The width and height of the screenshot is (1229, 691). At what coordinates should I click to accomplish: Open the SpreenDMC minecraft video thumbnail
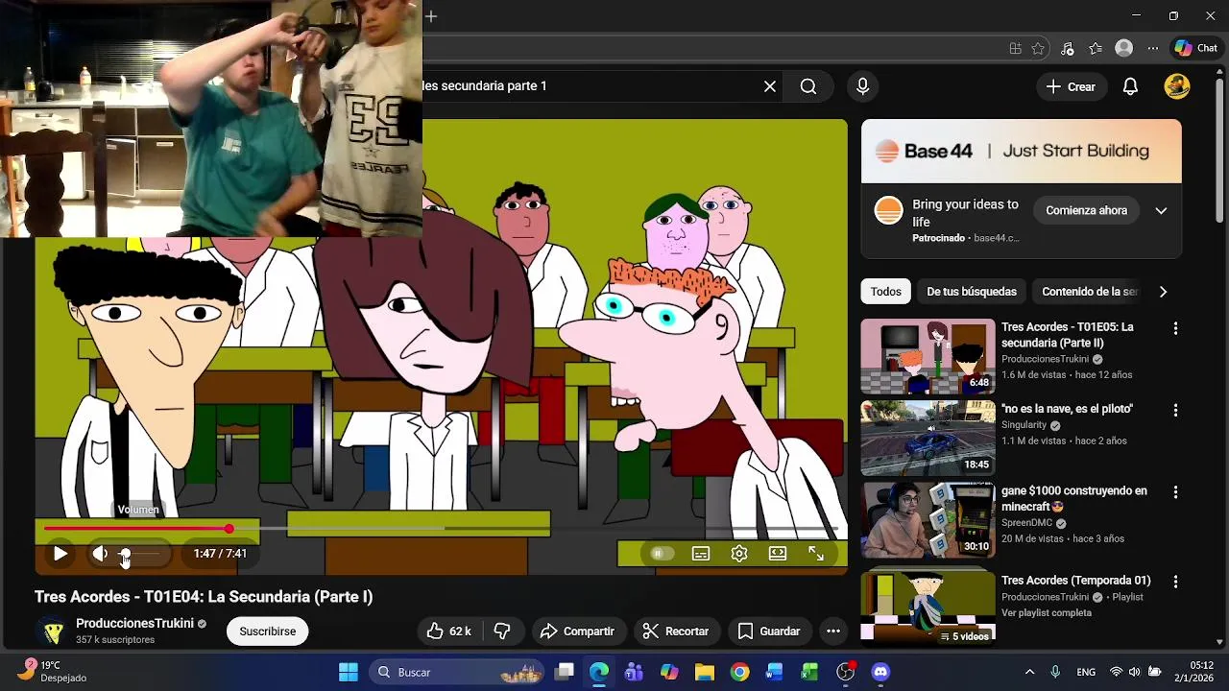(x=928, y=519)
